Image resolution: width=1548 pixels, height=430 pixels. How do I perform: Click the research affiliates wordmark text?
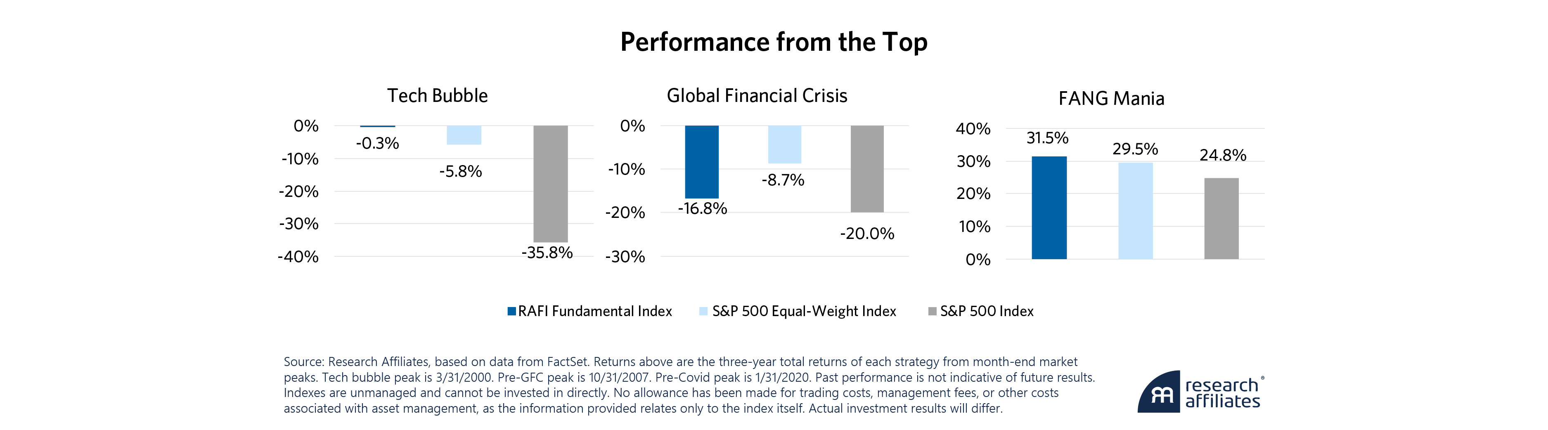pos(1222,393)
